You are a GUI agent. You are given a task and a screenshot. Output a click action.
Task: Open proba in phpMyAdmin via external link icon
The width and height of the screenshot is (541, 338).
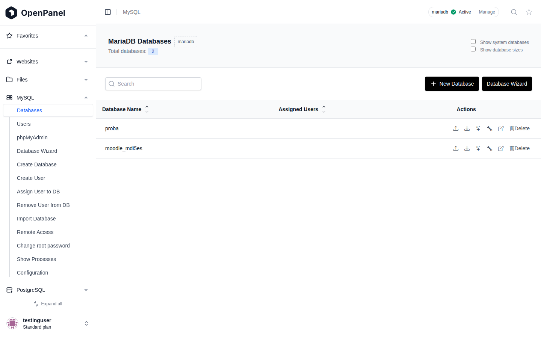[501, 128]
